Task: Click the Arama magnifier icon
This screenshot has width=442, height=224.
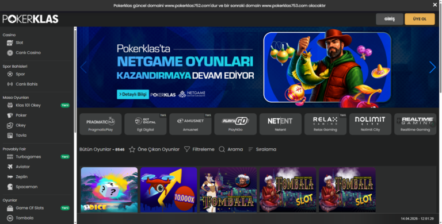Action: tap(222, 149)
